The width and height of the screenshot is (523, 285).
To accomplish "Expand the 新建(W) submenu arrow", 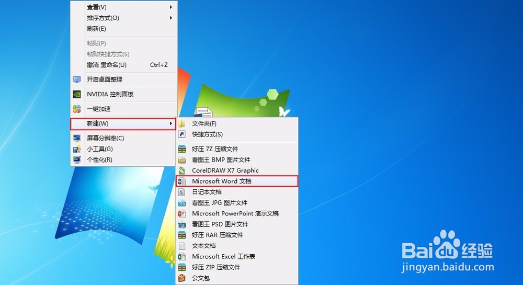I will [x=171, y=123].
